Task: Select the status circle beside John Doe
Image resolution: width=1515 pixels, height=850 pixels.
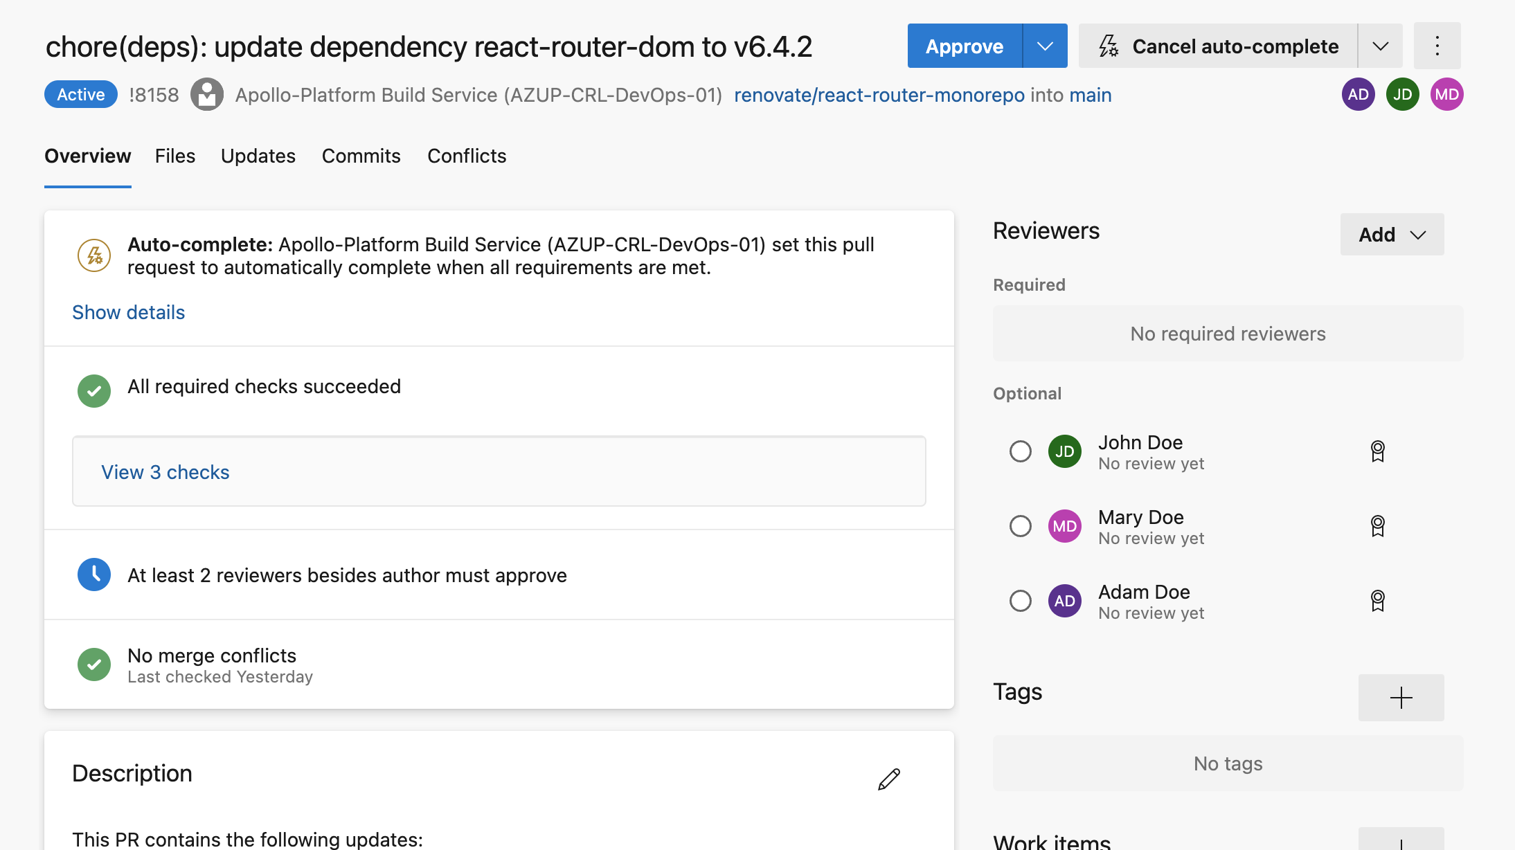Action: [1020, 451]
